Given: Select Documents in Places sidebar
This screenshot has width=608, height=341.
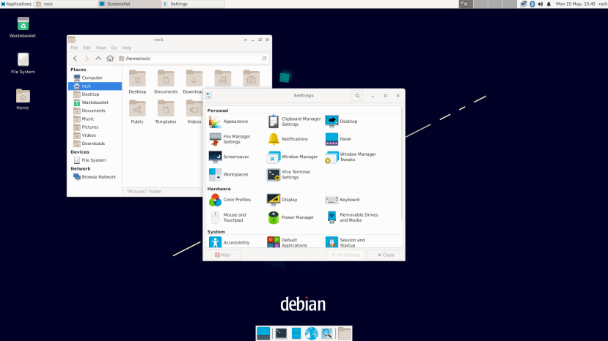Looking at the screenshot, I should [x=95, y=110].
